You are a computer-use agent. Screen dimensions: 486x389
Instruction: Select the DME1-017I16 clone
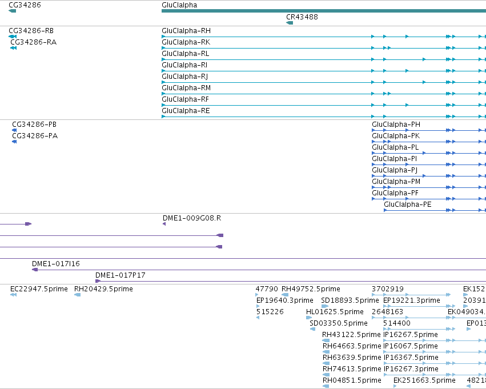pos(259,270)
